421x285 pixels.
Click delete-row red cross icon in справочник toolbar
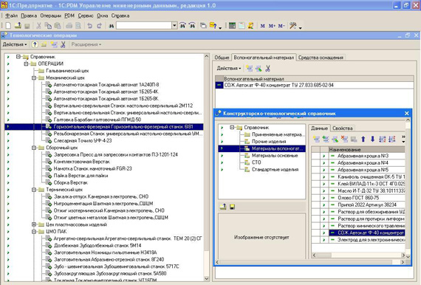(344, 139)
